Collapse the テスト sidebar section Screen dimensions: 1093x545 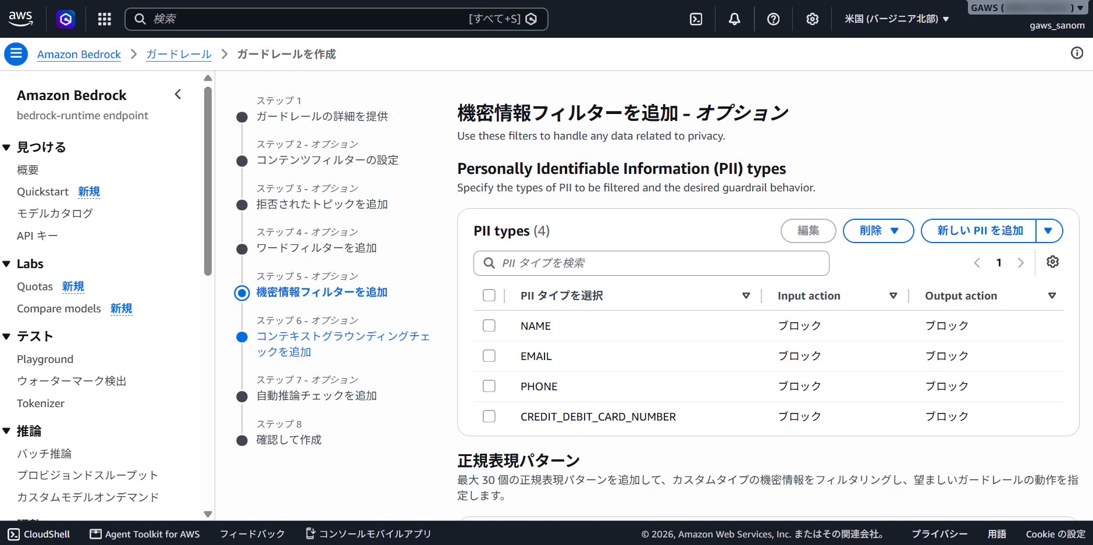coord(6,337)
